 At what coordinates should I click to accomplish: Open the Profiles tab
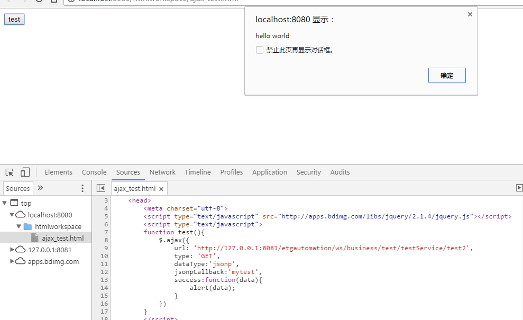click(x=232, y=172)
